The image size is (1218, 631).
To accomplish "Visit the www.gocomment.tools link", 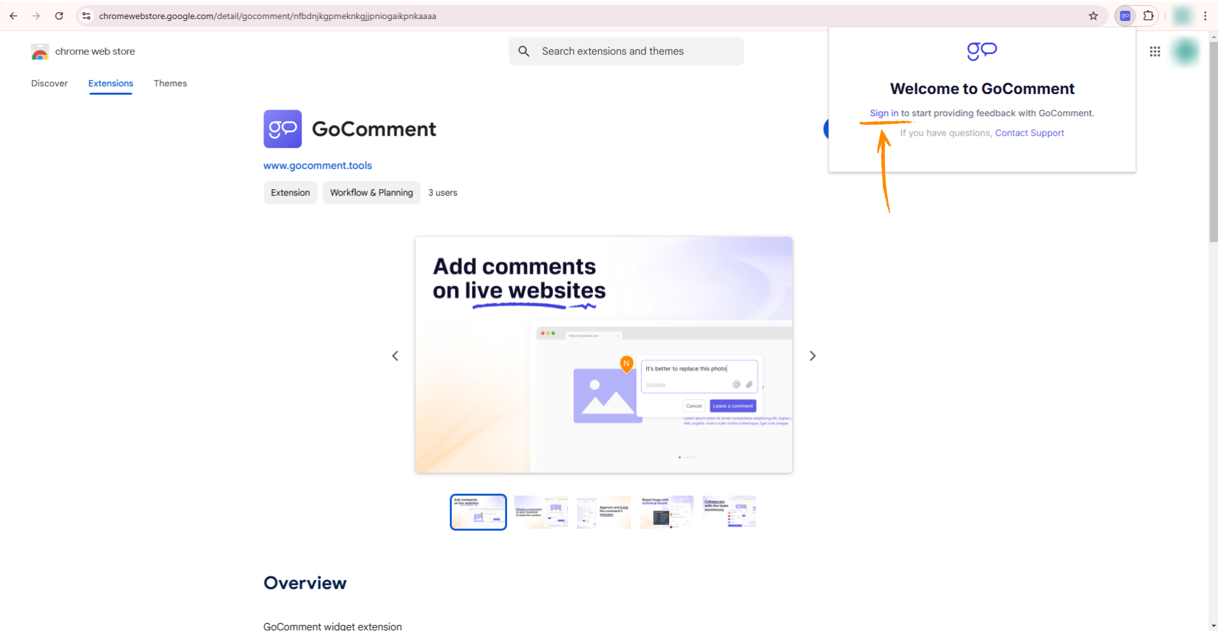I will tap(317, 165).
